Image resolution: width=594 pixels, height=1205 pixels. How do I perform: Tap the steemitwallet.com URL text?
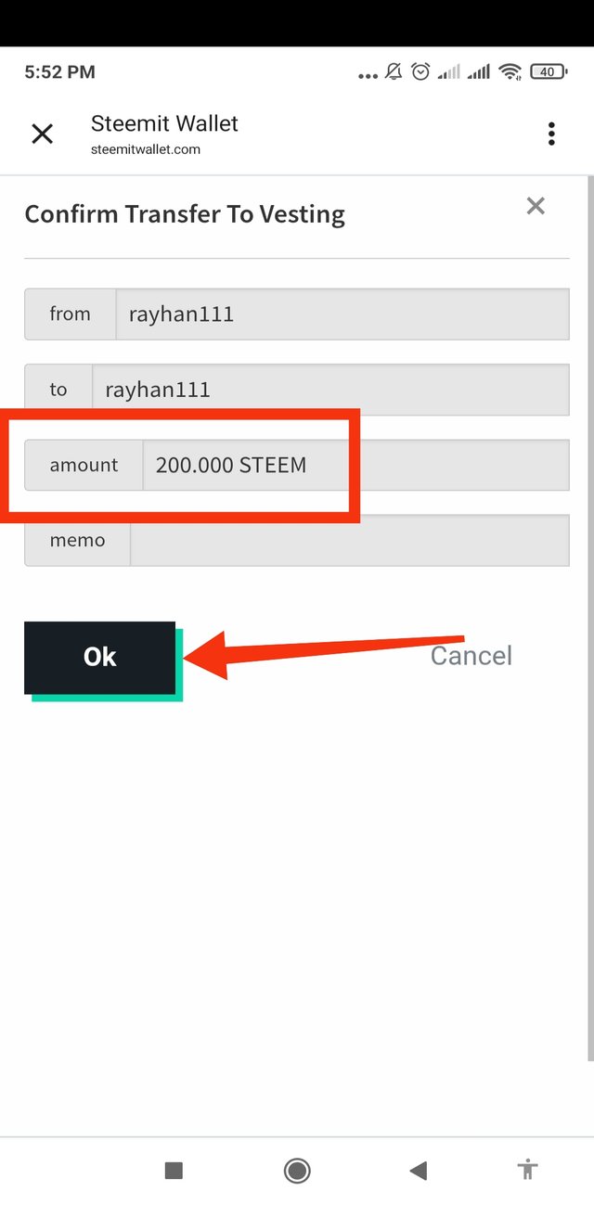tap(146, 149)
